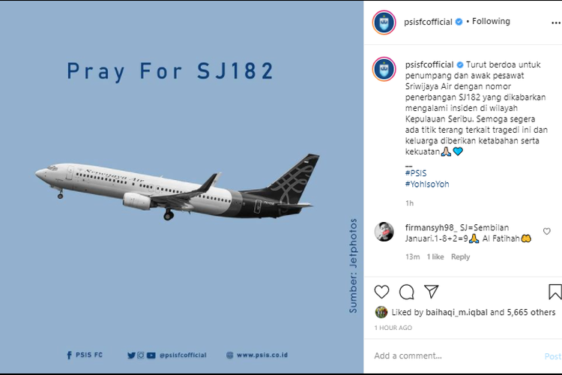
Task: Open the #PSIS hashtag
Action: click(x=415, y=173)
